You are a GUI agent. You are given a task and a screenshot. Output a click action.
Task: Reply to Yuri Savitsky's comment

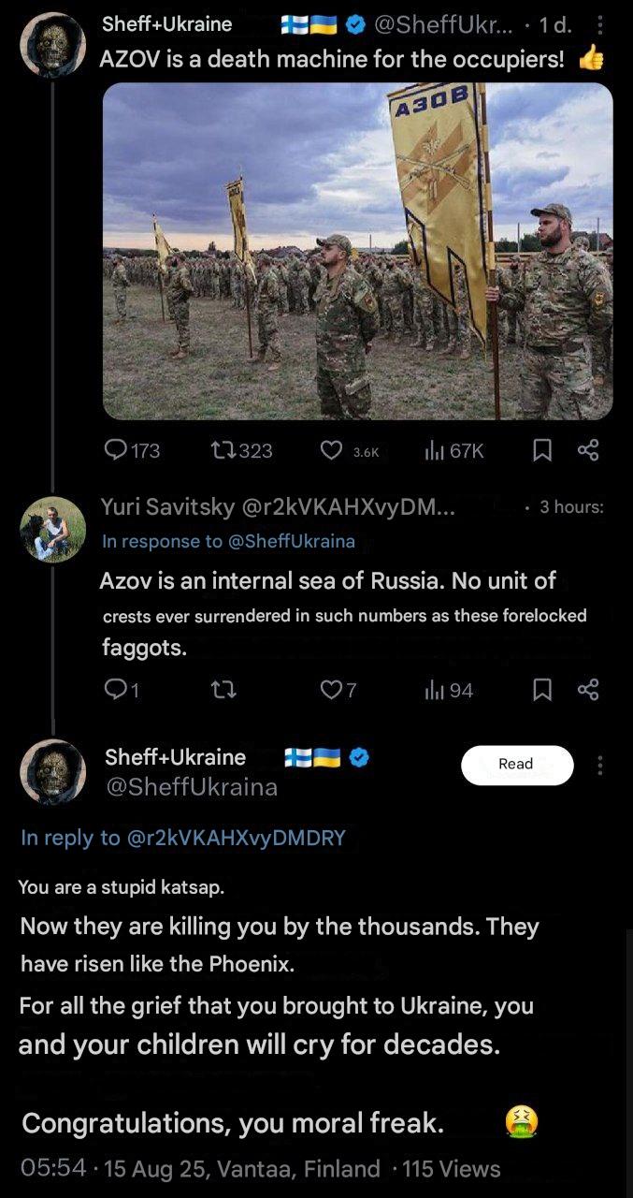[x=121, y=691]
